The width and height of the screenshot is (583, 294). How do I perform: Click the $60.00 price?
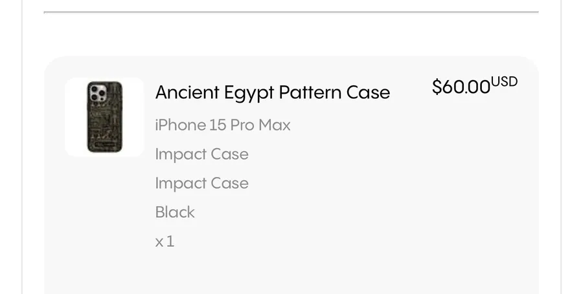pos(461,87)
